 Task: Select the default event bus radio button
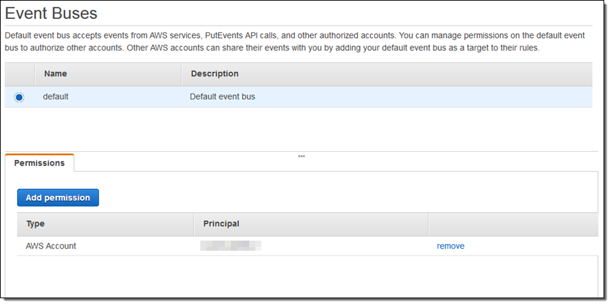[19, 97]
